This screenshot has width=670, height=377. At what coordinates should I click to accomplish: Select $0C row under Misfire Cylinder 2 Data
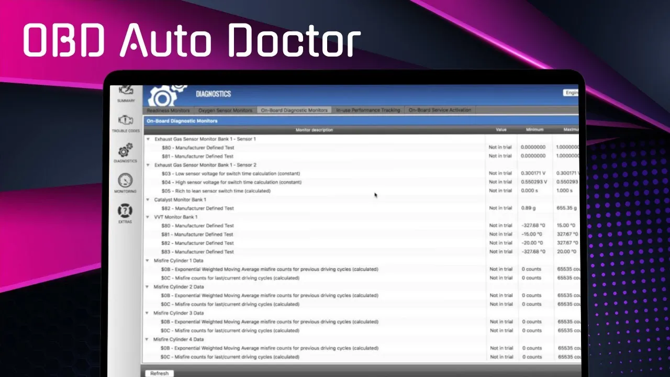[x=361, y=304]
